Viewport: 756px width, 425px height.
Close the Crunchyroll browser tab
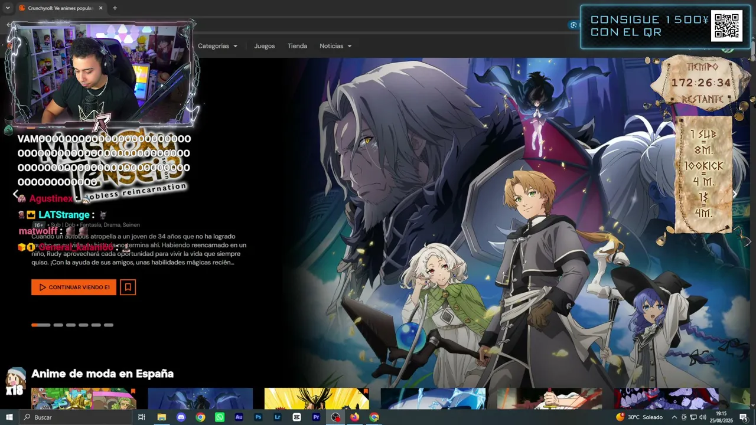[100, 8]
